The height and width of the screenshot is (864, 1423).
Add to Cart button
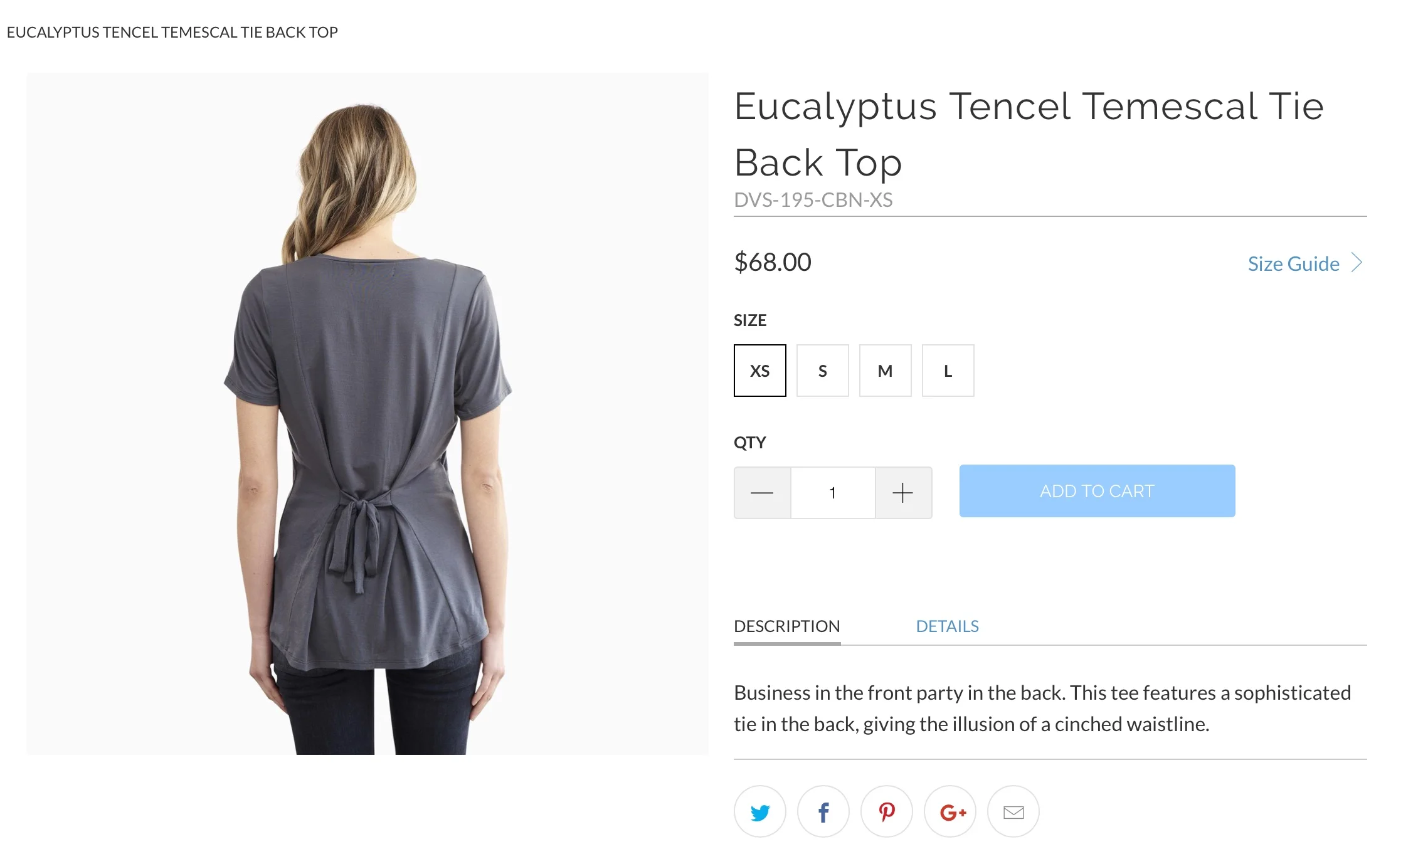pos(1097,491)
